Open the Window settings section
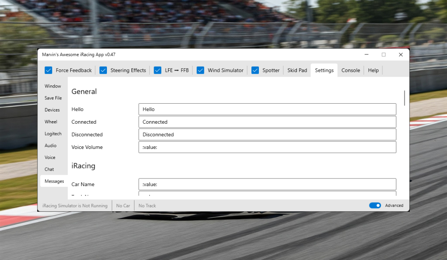This screenshot has width=447, height=260. 53,86
